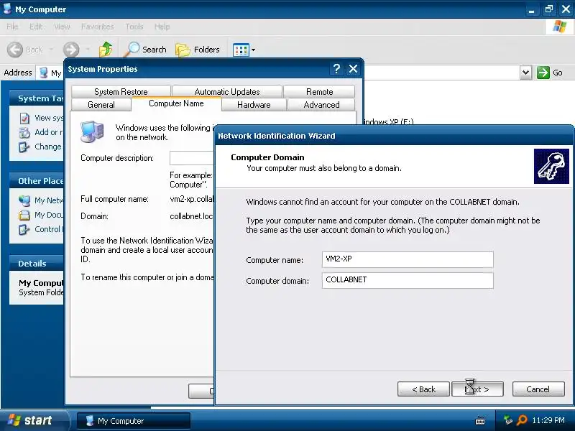Go up one folder level

click(x=106, y=50)
